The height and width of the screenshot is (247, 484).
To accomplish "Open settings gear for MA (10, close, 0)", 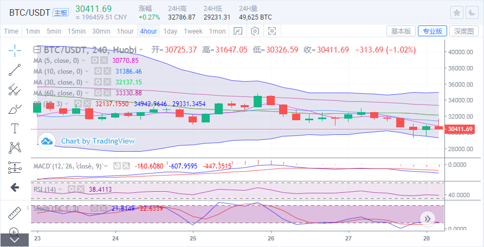I will point(98,71).
